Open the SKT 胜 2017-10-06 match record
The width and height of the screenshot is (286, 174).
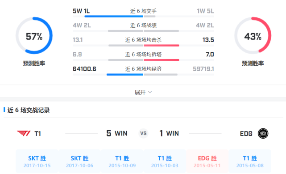coord(79,161)
